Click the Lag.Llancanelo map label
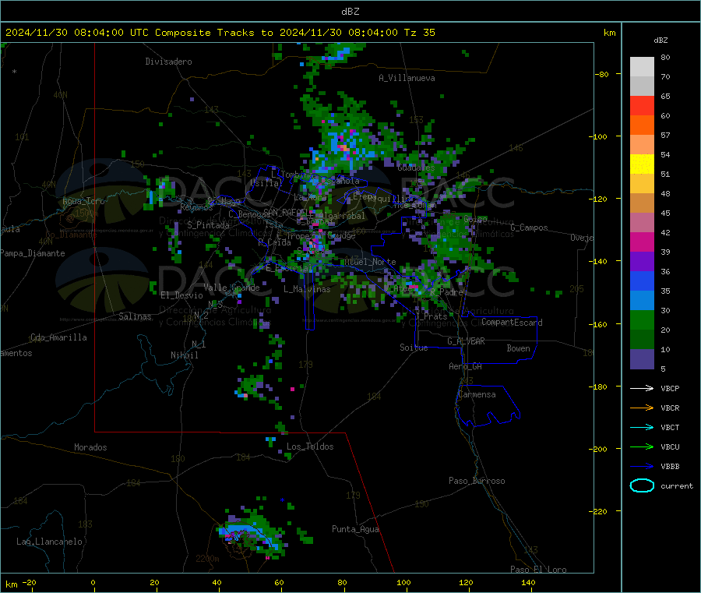Viewport: 701px width, 593px height. click(x=49, y=542)
